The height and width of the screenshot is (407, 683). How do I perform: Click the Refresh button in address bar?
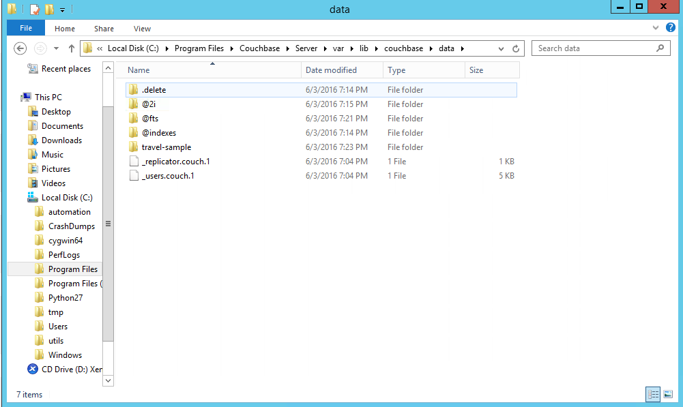pyautogui.click(x=516, y=48)
